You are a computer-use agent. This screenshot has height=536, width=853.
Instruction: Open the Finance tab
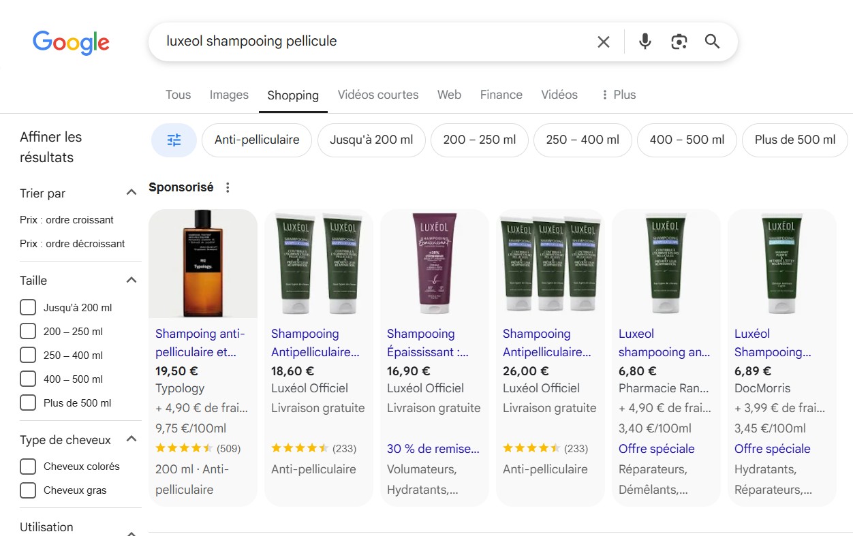[x=501, y=95]
